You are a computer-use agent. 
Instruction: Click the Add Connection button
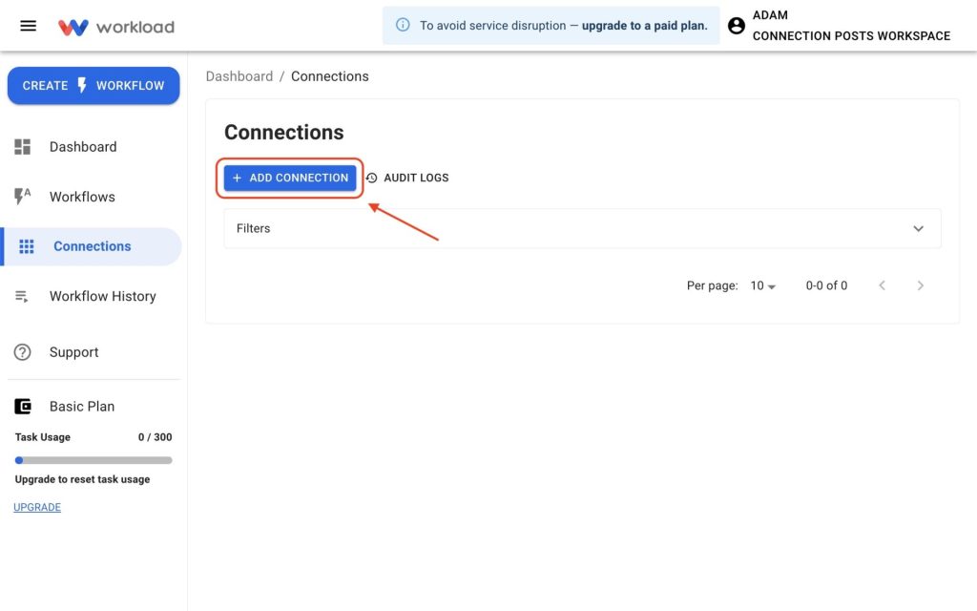tap(290, 178)
